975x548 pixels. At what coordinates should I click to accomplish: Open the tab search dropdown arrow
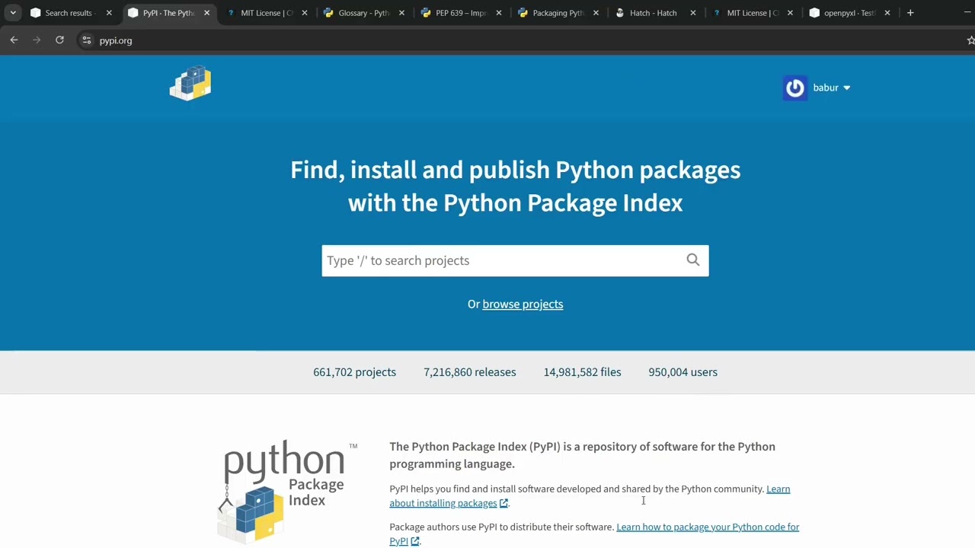(13, 13)
